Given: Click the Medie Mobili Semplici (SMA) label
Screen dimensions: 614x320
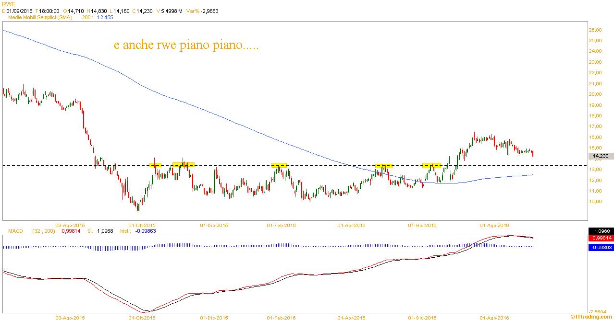Looking at the screenshot, I should 40,17.
